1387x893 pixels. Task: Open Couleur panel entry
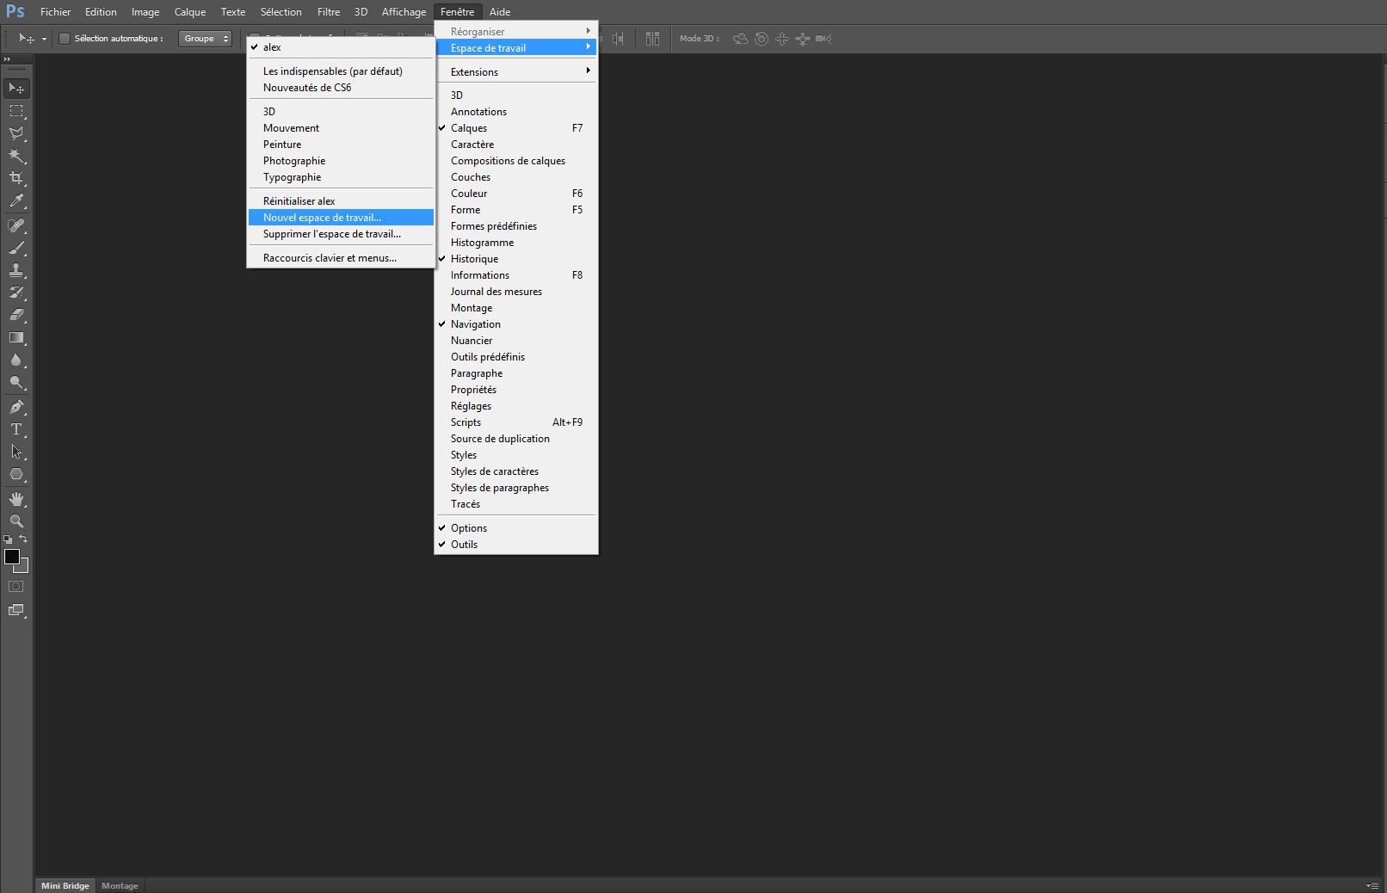[x=516, y=194]
